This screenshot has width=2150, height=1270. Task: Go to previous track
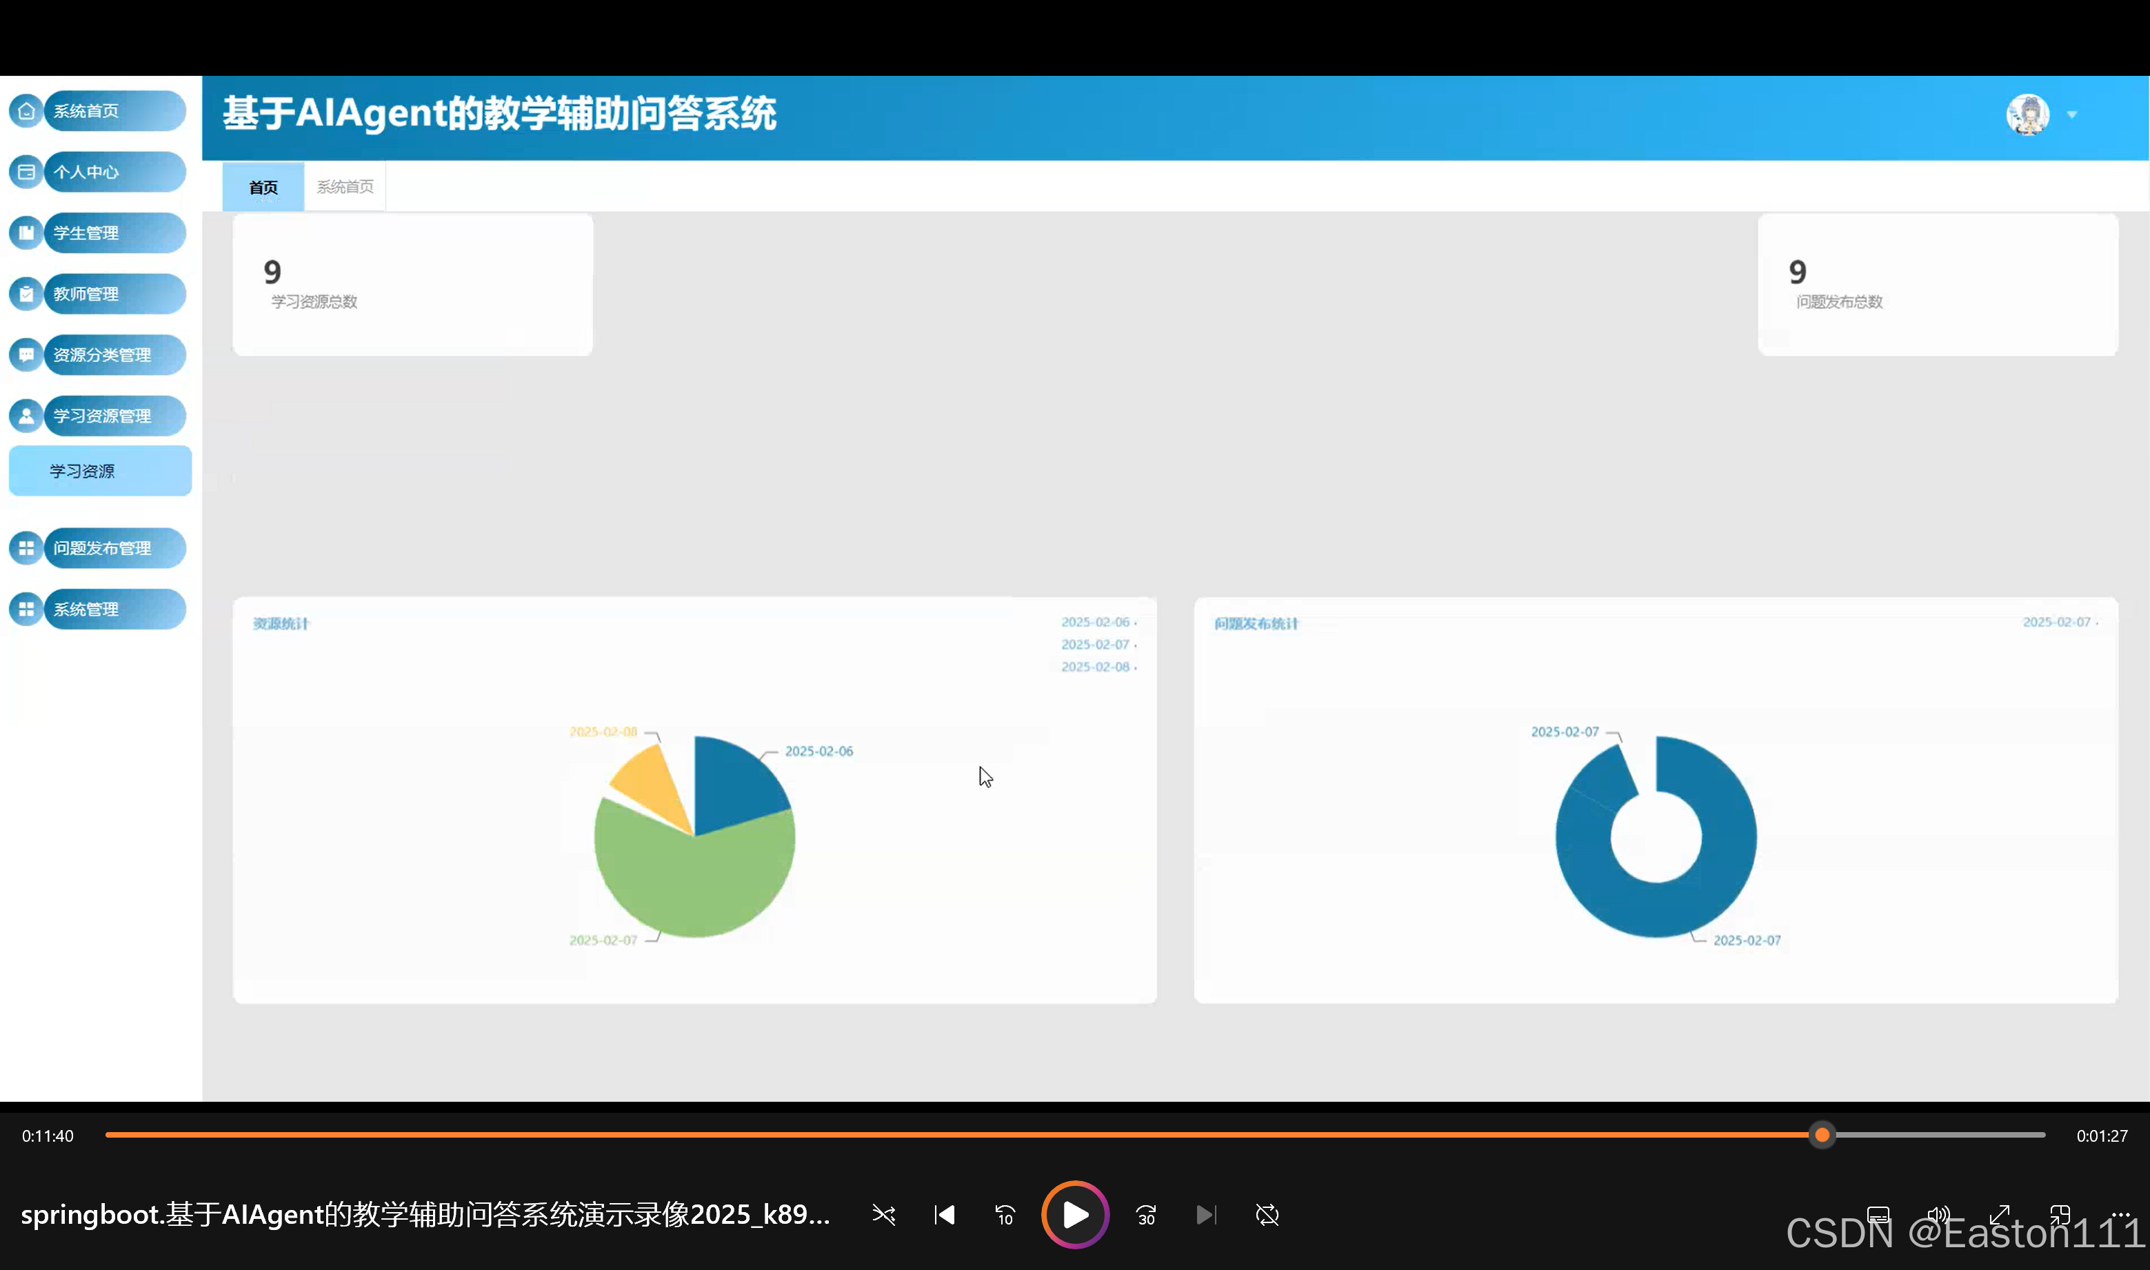click(x=945, y=1214)
